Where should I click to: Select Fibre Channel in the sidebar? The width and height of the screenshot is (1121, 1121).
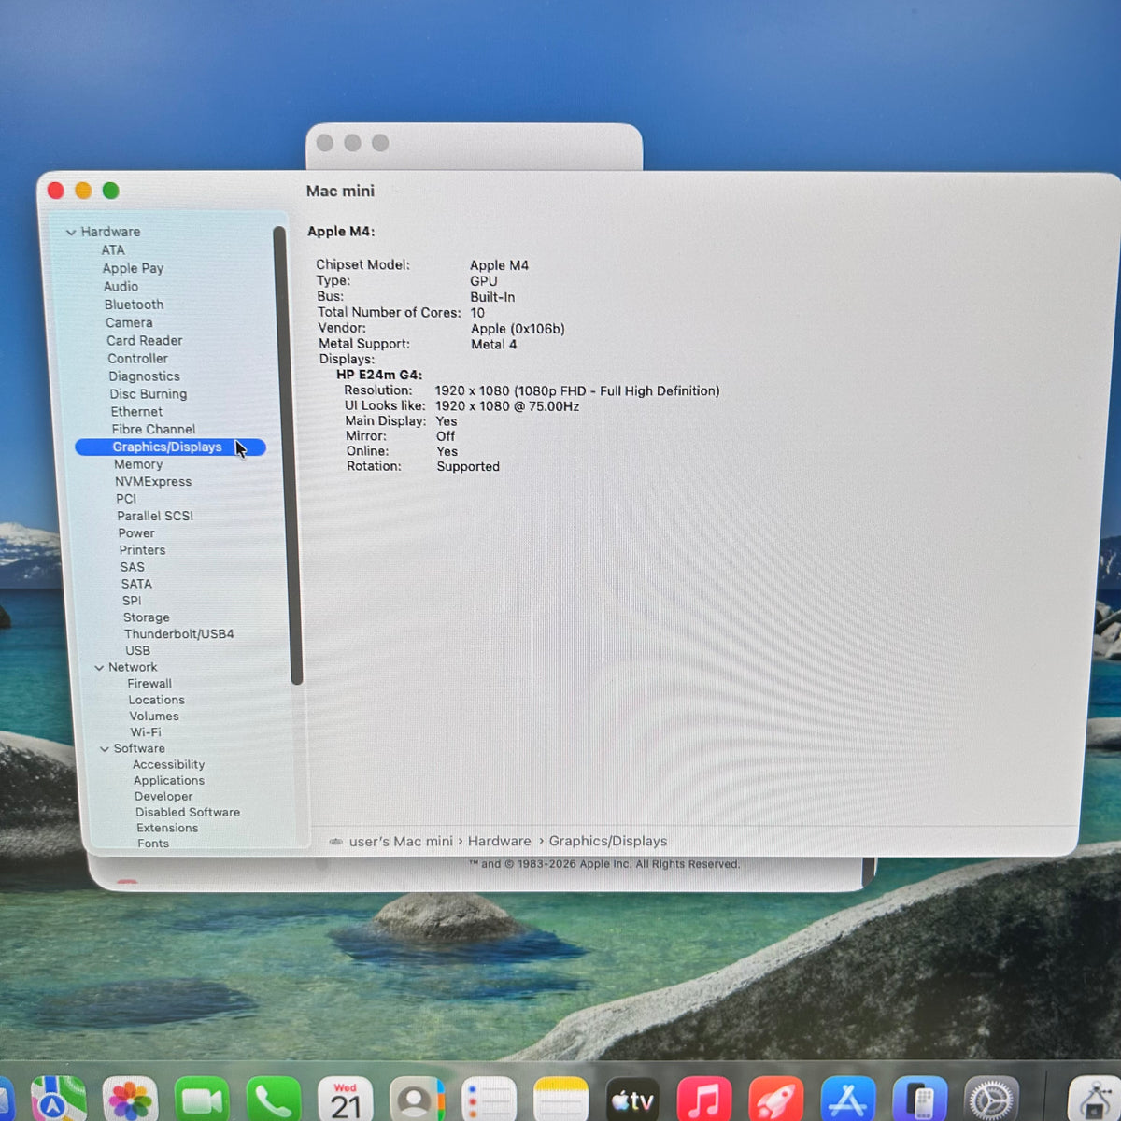pyautogui.click(x=153, y=430)
